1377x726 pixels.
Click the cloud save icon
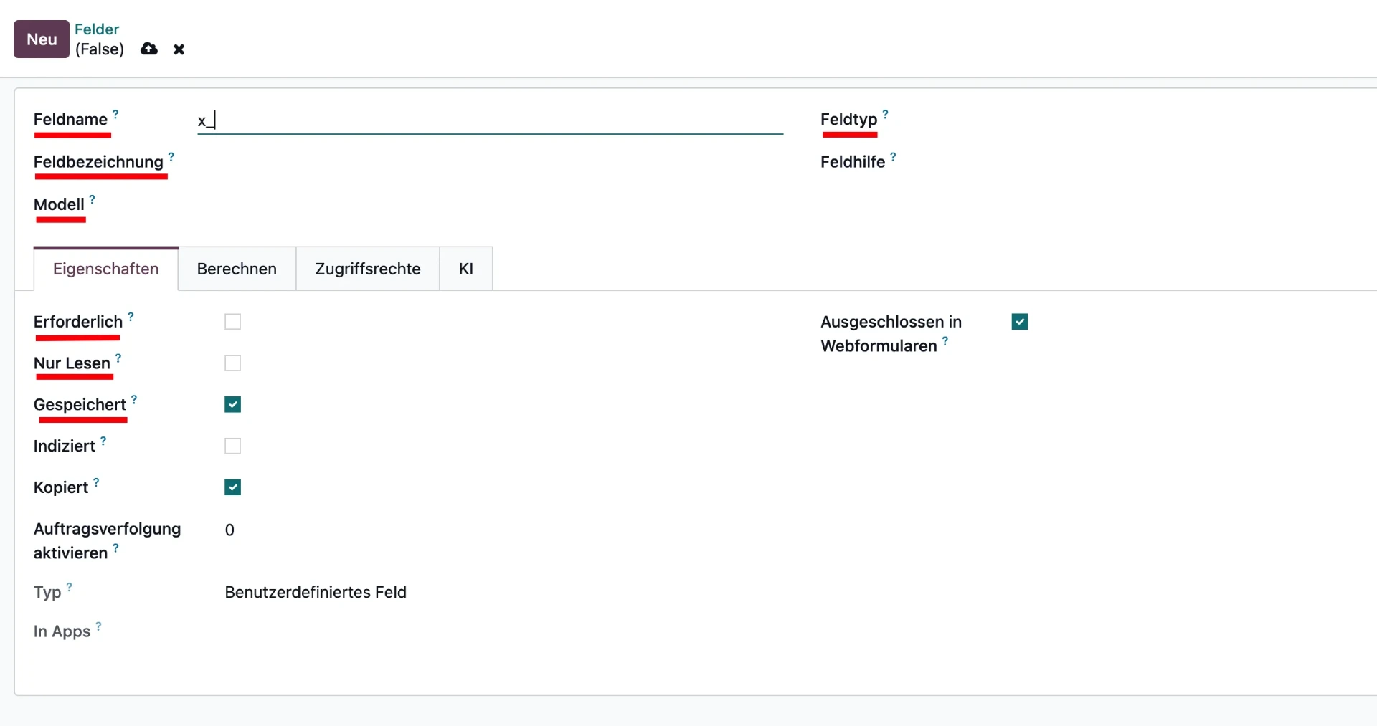(x=148, y=49)
